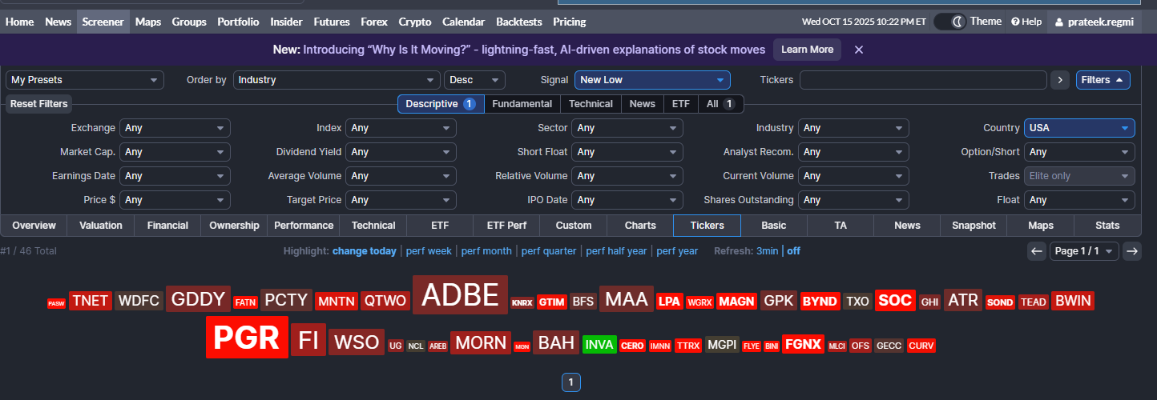The image size is (1157, 400).
Task: Open the Float filter dropdown
Action: click(1079, 200)
